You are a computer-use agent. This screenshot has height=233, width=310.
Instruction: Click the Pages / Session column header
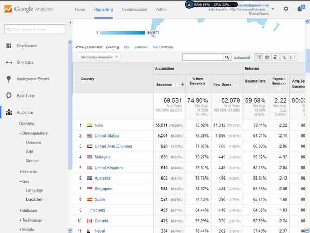click(x=278, y=81)
